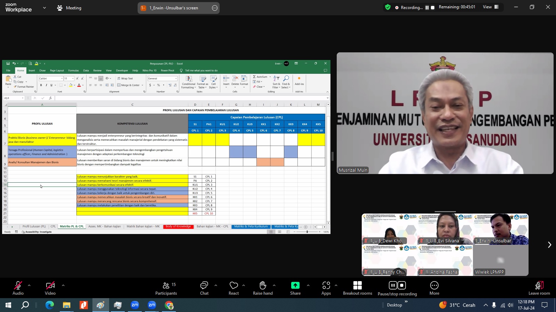This screenshot has width=556, height=312.
Task: Click the green Share screen button
Action: 295,288
